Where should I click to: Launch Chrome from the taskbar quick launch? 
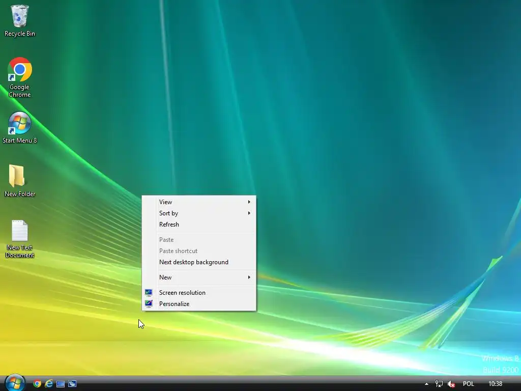coord(37,384)
